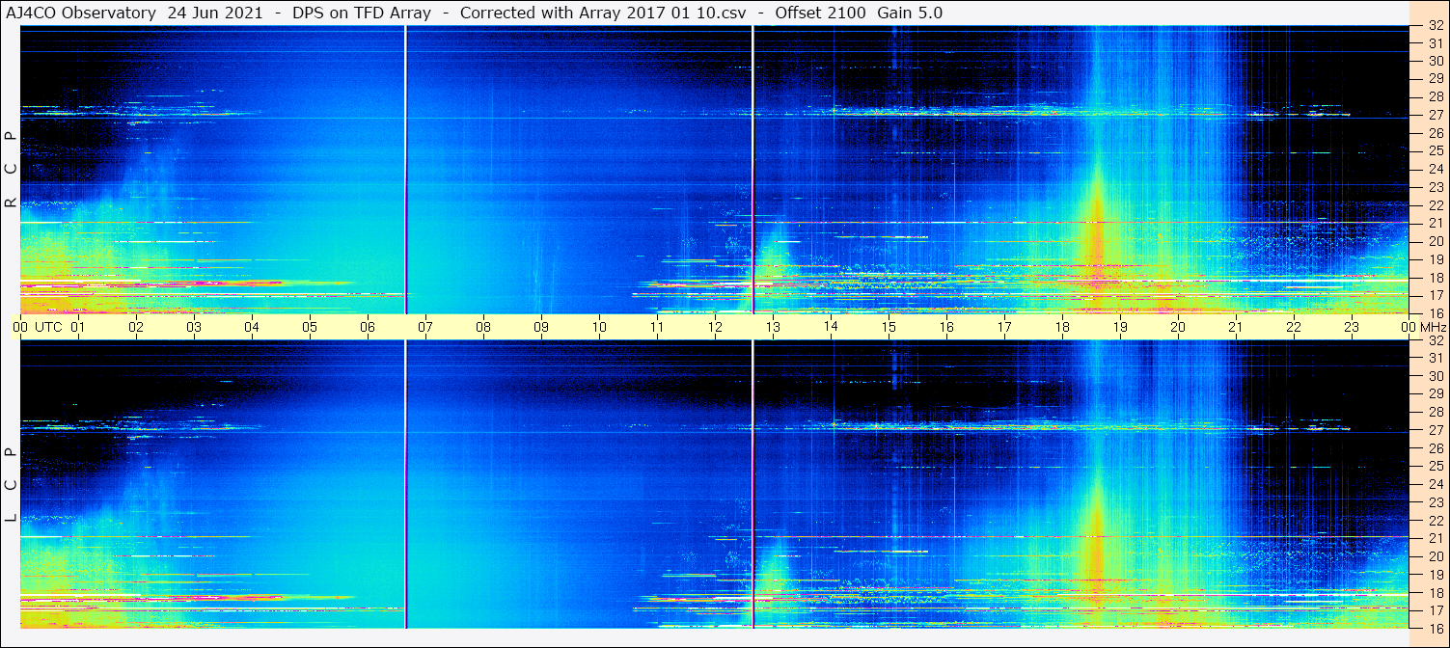The width and height of the screenshot is (1450, 648).
Task: Select hour 10 on the UTC time axis
Action: [x=599, y=327]
